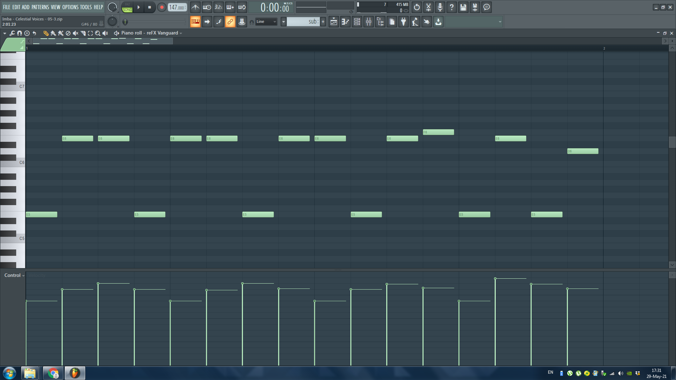Click the Stop button

[x=149, y=7]
